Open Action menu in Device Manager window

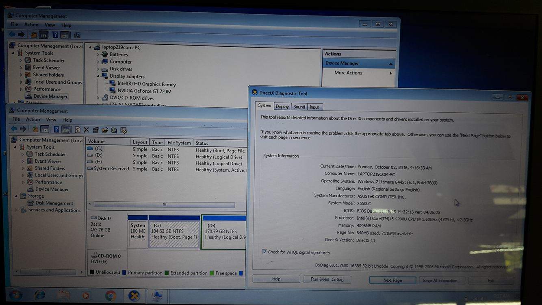31,24
